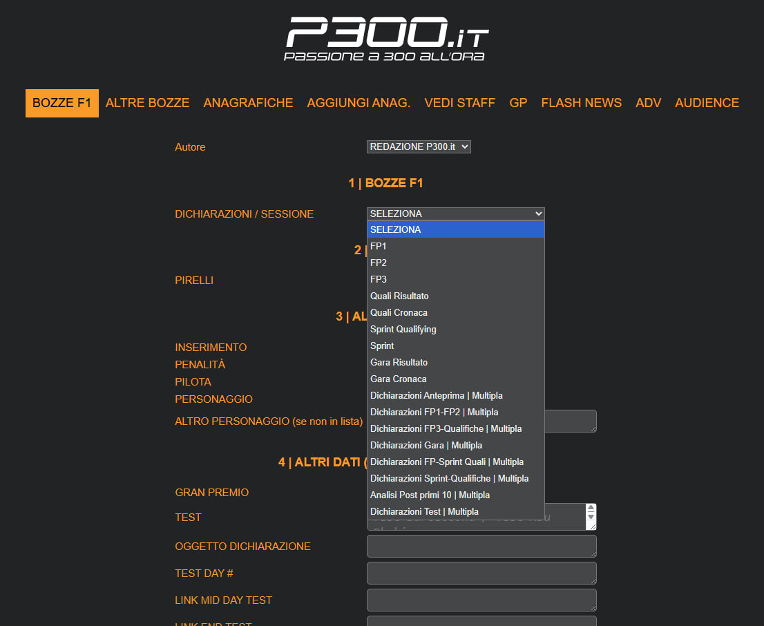This screenshot has height=626, width=764.
Task: Switch to ALTRE BOZZE tab
Action: point(147,103)
